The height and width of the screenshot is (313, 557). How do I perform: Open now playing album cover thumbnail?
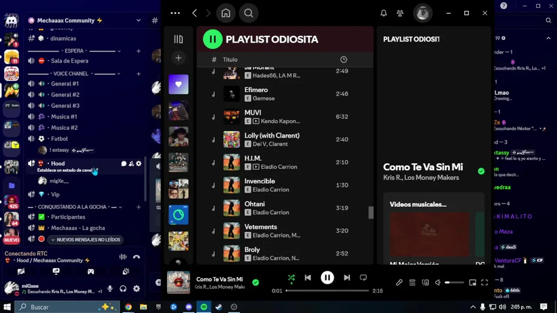click(179, 283)
